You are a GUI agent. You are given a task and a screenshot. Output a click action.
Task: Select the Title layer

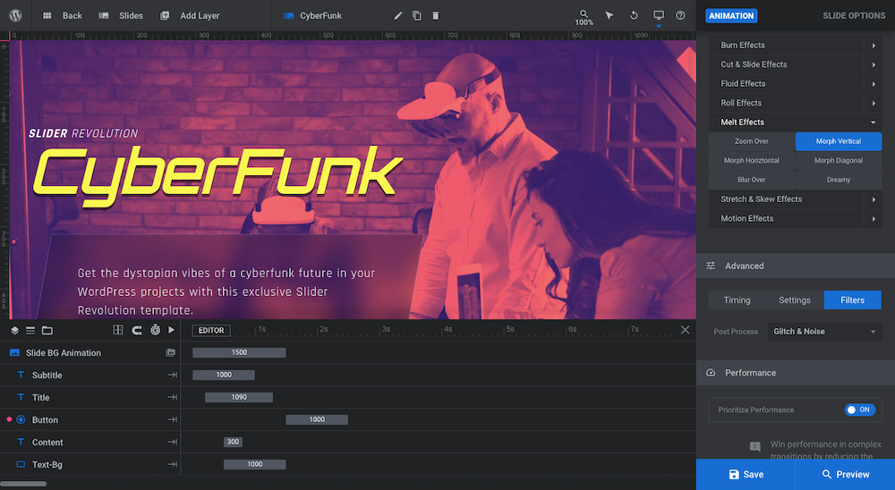click(90, 397)
